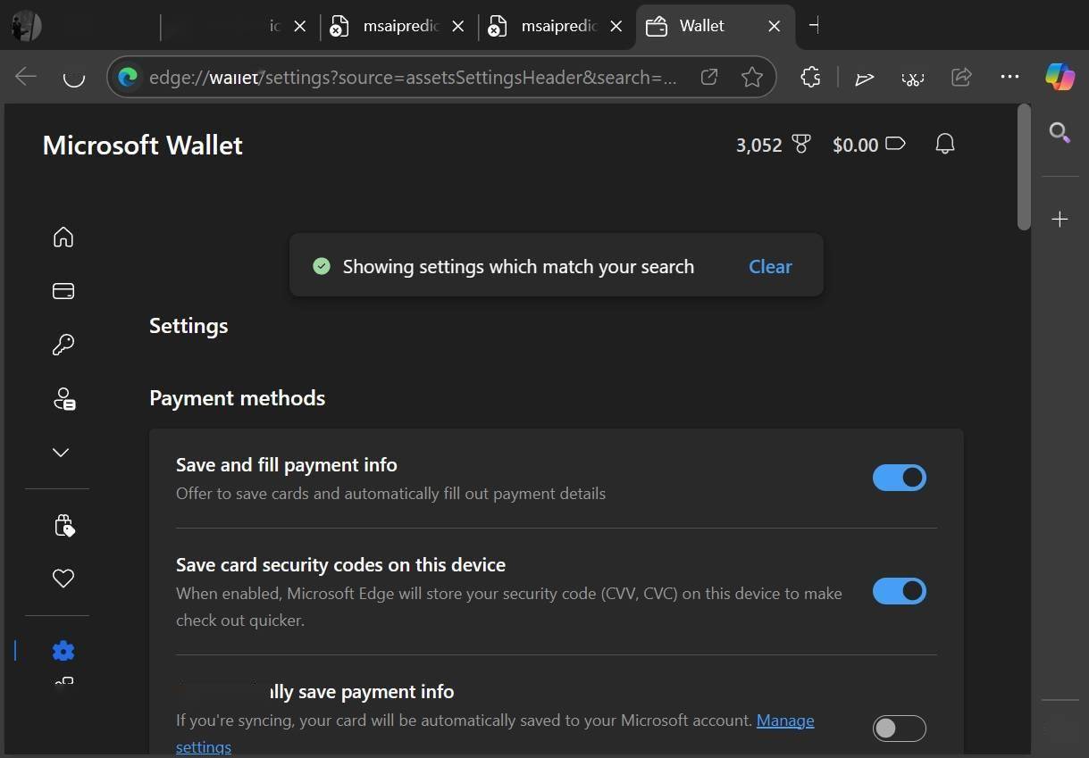Click the screenshot scissors toolbar icon

point(912,78)
